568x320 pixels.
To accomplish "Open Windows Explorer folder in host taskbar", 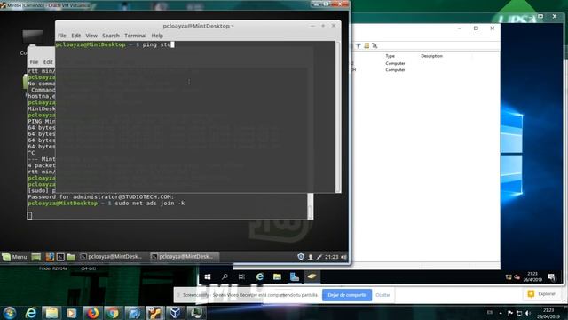I will click(x=51, y=313).
